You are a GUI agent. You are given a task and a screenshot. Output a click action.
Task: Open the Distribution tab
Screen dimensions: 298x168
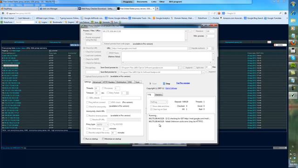tap(121, 82)
